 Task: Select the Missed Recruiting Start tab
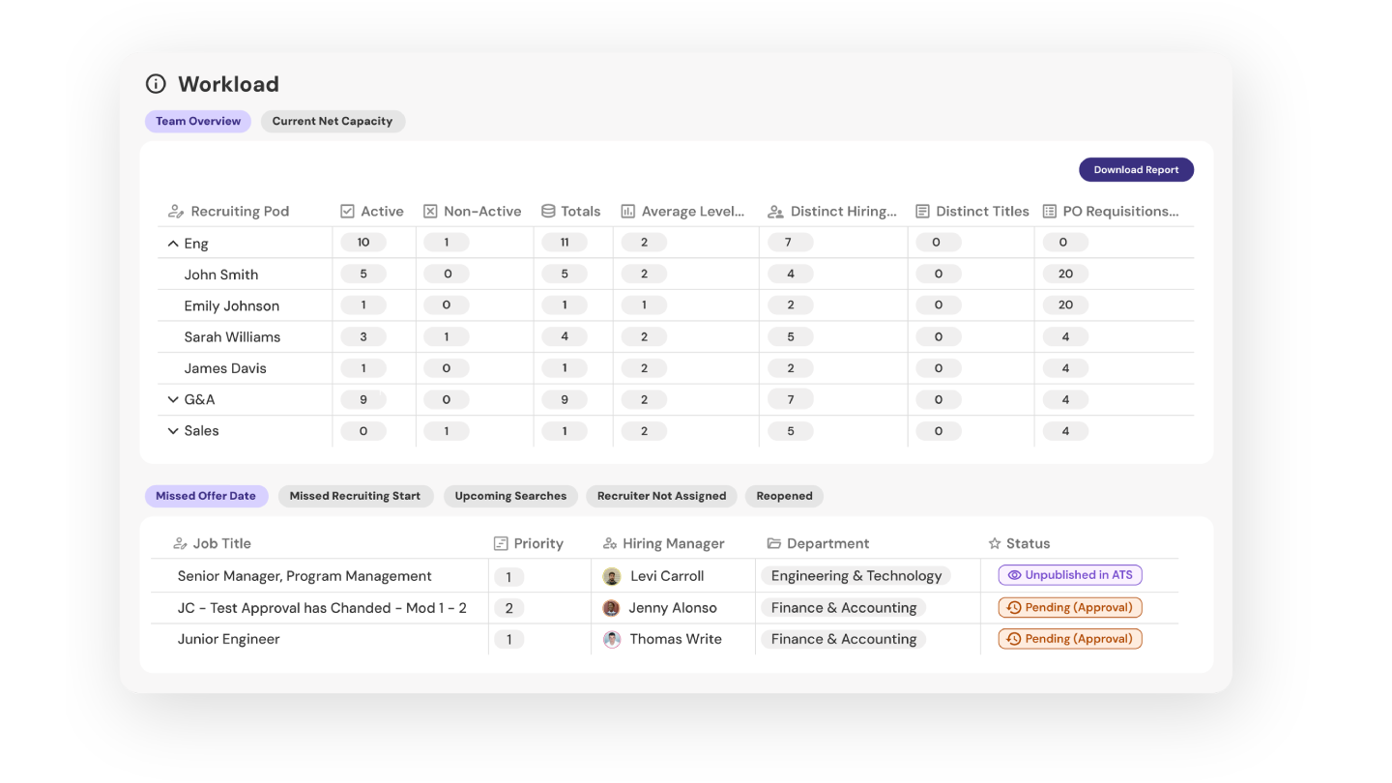pyautogui.click(x=355, y=497)
